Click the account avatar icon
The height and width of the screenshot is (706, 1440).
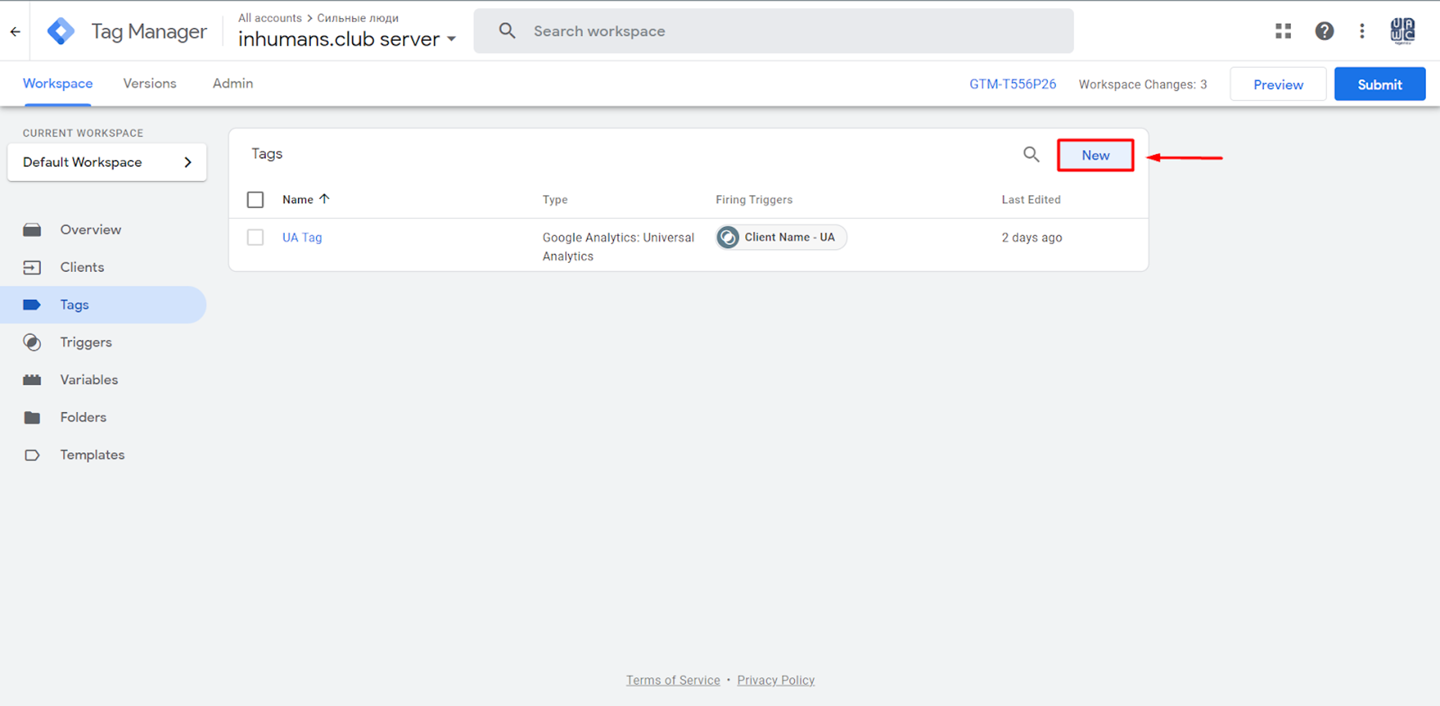[x=1402, y=31]
